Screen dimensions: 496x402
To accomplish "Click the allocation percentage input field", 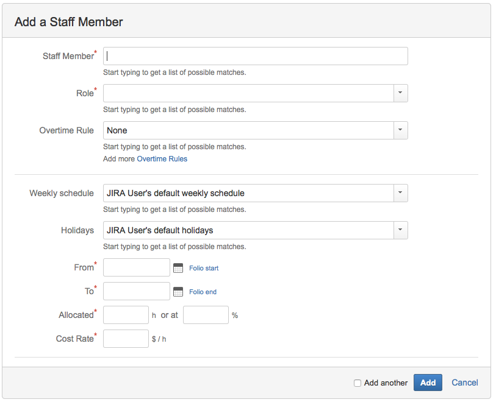I will tap(206, 314).
